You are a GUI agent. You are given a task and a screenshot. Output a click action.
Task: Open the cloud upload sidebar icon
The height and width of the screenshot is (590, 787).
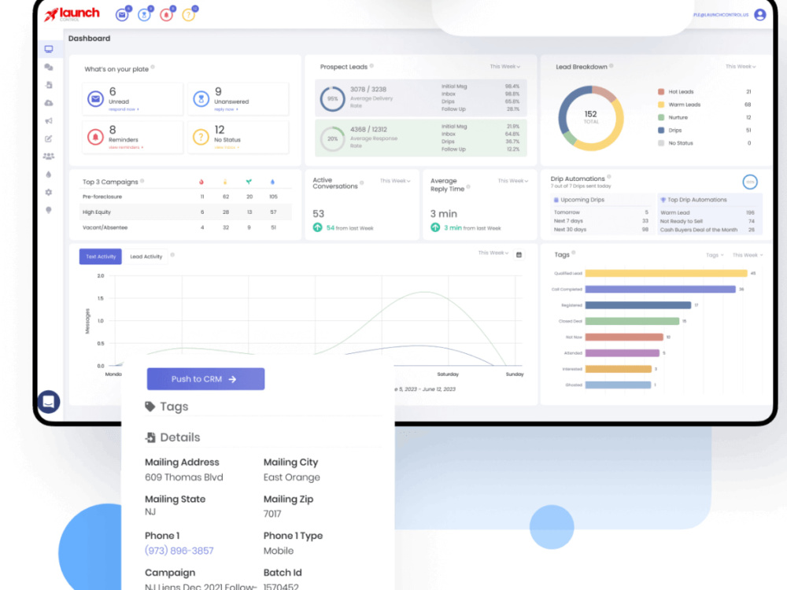click(49, 103)
